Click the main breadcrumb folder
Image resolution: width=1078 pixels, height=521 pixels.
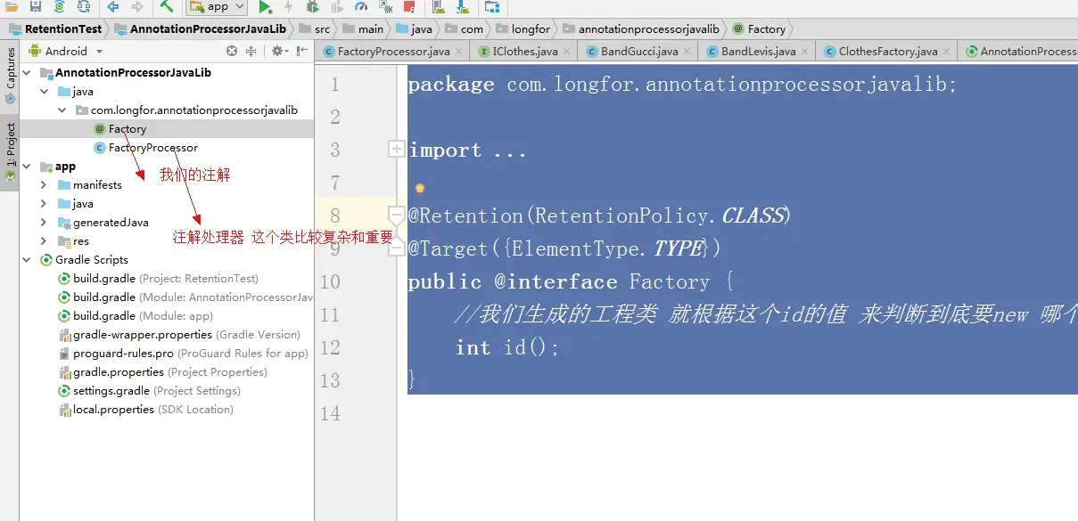point(363,28)
